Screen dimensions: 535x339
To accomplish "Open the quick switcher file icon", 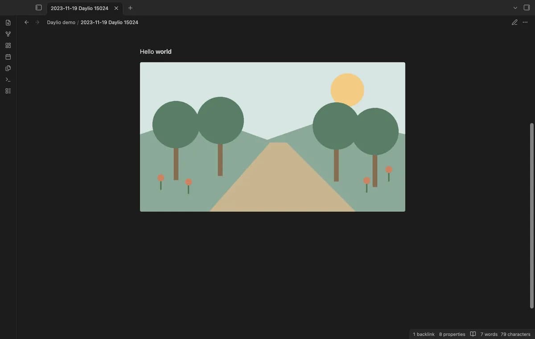I will 8,22.
